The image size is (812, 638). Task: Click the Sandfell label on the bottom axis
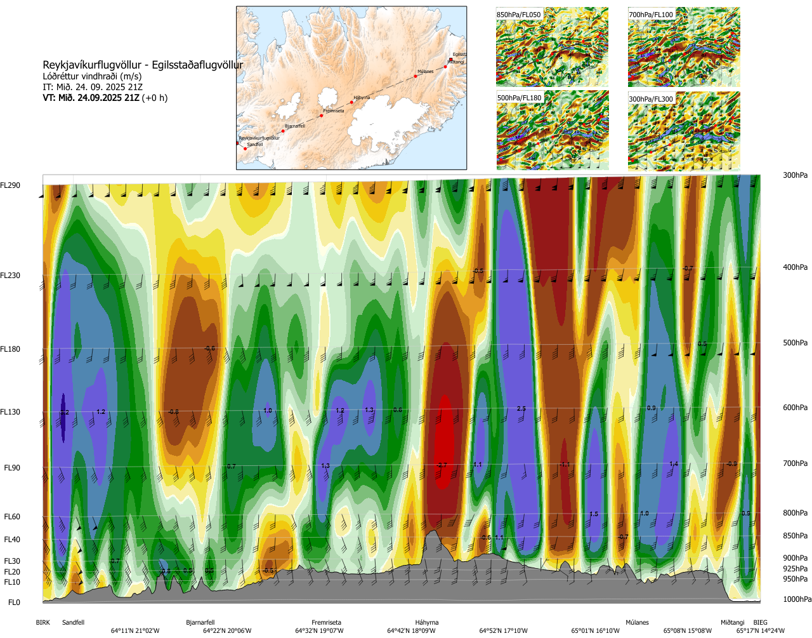tap(74, 623)
